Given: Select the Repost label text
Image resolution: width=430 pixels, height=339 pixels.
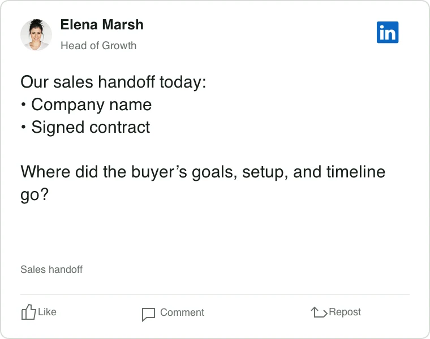Looking at the screenshot, I should [x=345, y=312].
